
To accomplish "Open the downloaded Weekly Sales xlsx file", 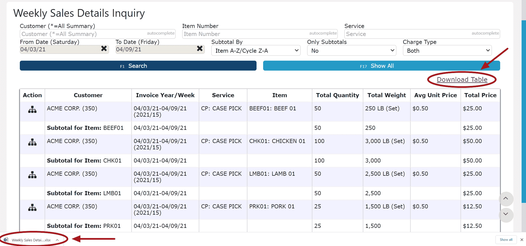I will (x=30, y=240).
